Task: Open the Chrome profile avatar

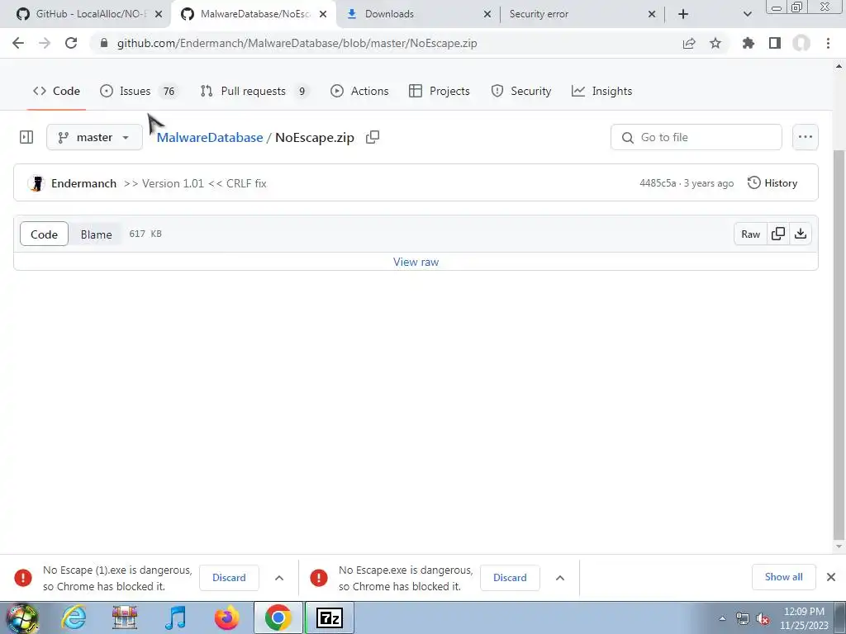Action: (801, 43)
